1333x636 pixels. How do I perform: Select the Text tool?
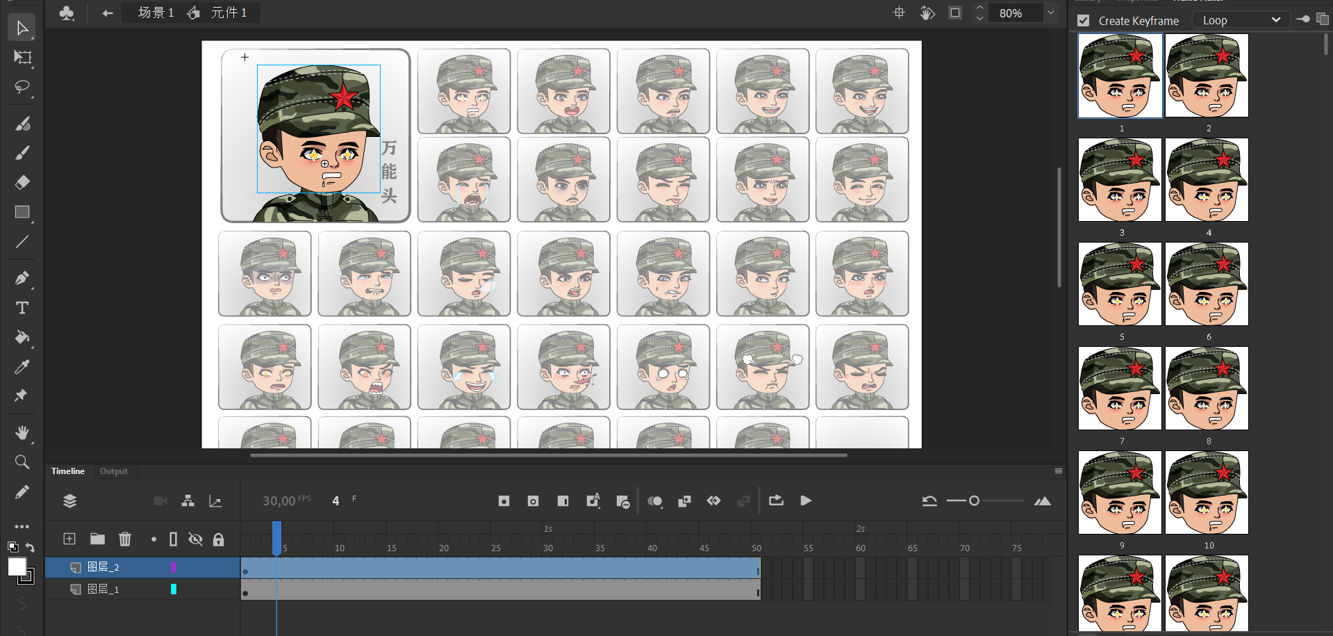(x=22, y=308)
